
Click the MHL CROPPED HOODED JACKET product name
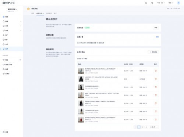(102, 94)
